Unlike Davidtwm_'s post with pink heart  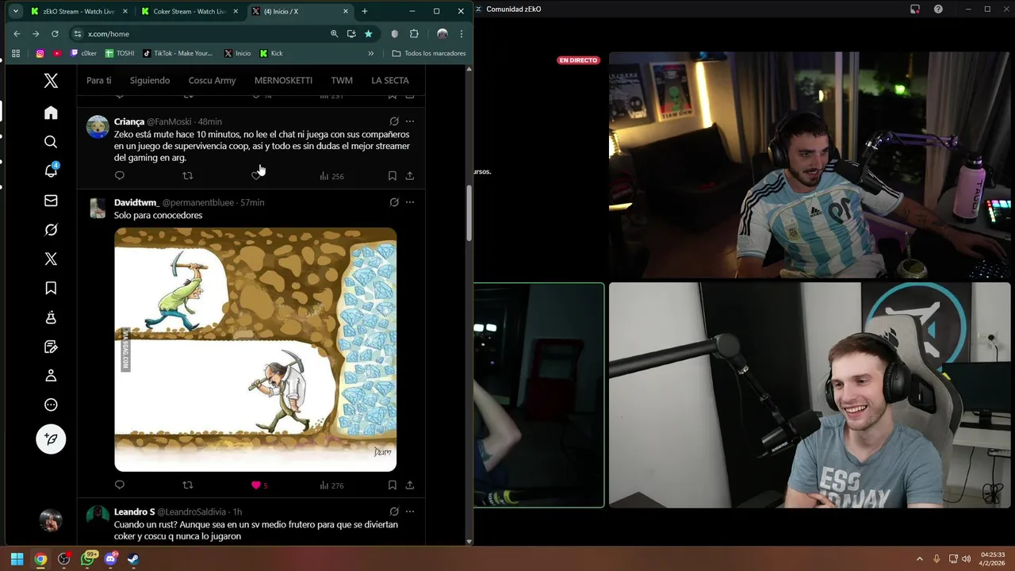pyautogui.click(x=256, y=485)
